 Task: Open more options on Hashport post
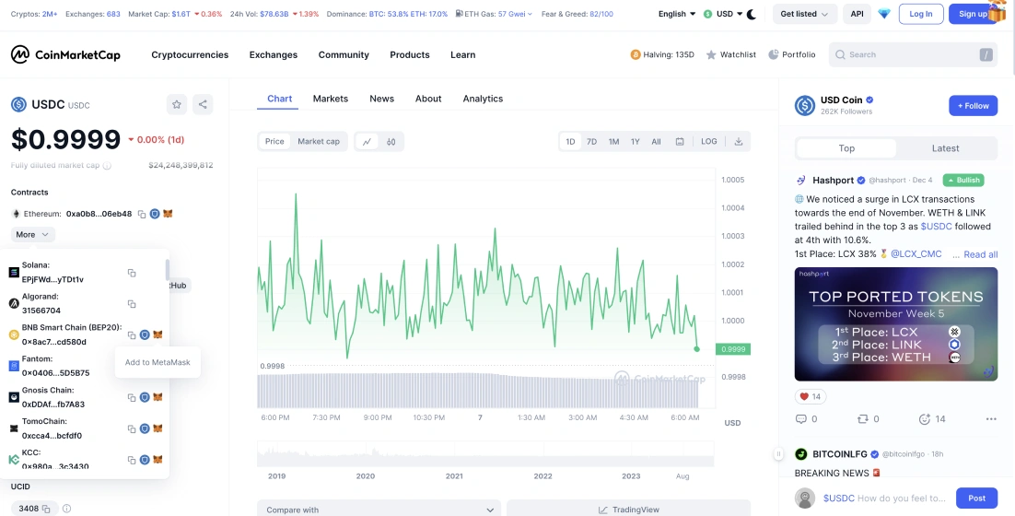pos(991,419)
